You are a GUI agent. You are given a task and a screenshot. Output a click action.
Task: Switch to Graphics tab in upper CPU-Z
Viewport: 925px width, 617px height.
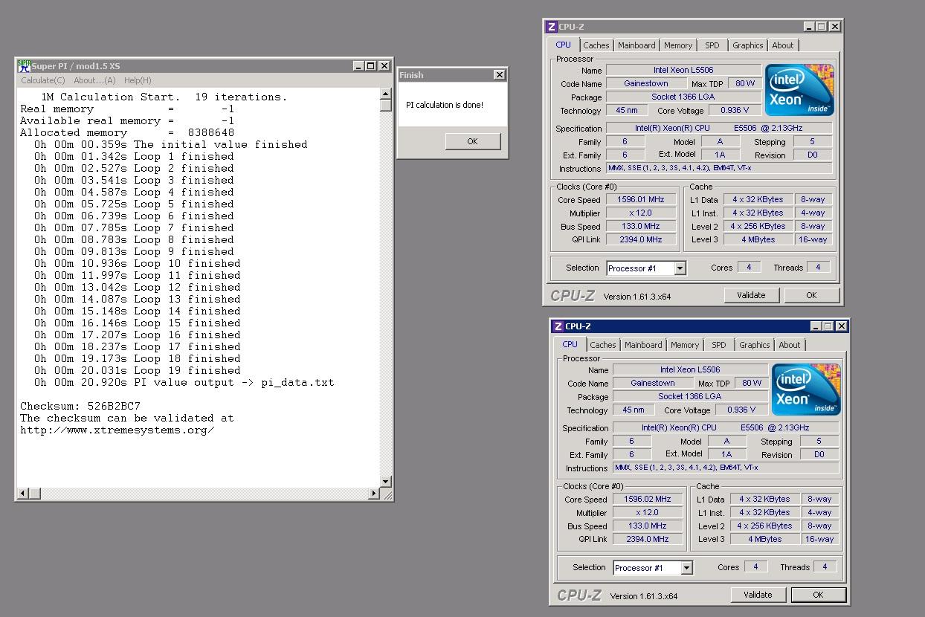747,45
